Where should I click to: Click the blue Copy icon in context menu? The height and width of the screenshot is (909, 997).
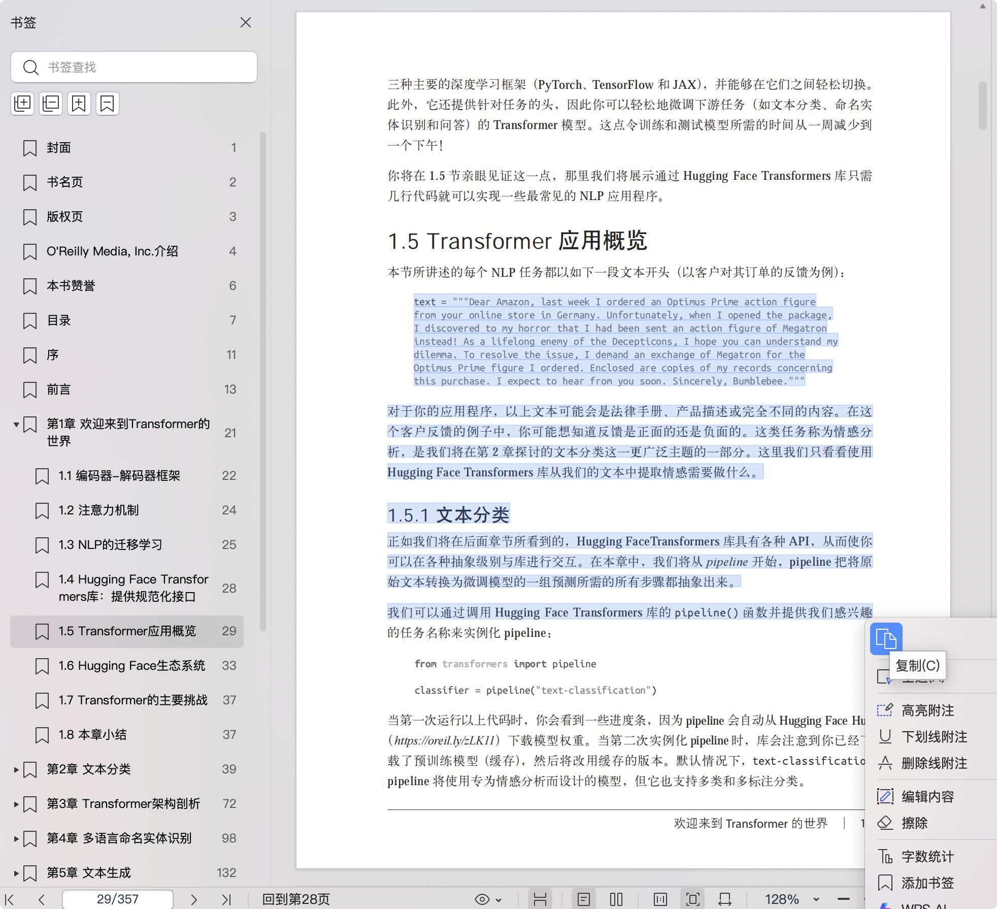pyautogui.click(x=886, y=639)
